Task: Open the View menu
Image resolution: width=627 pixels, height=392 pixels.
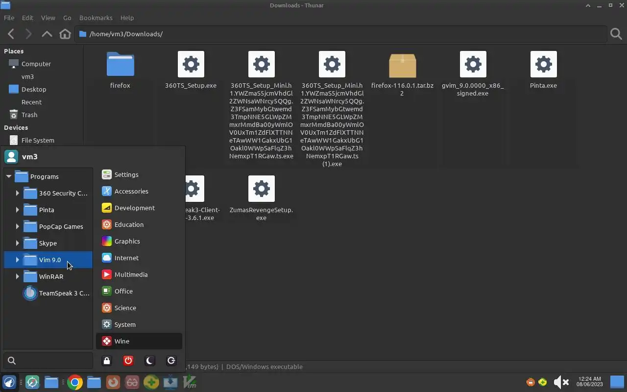Action: (48, 18)
